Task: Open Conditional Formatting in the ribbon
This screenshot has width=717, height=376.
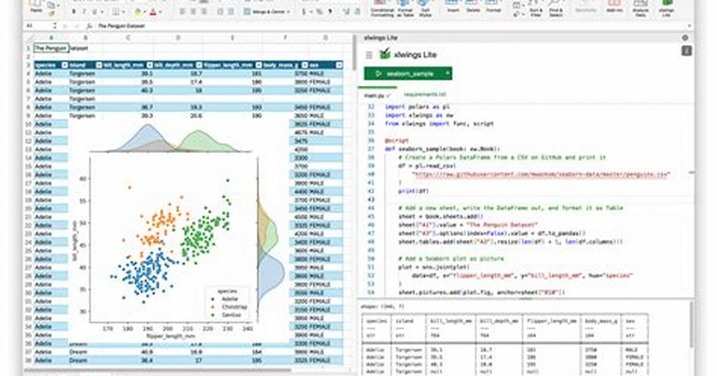Action: click(382, 8)
